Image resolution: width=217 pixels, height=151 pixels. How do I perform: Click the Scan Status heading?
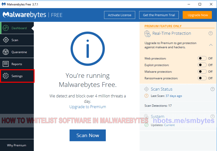[161, 89]
